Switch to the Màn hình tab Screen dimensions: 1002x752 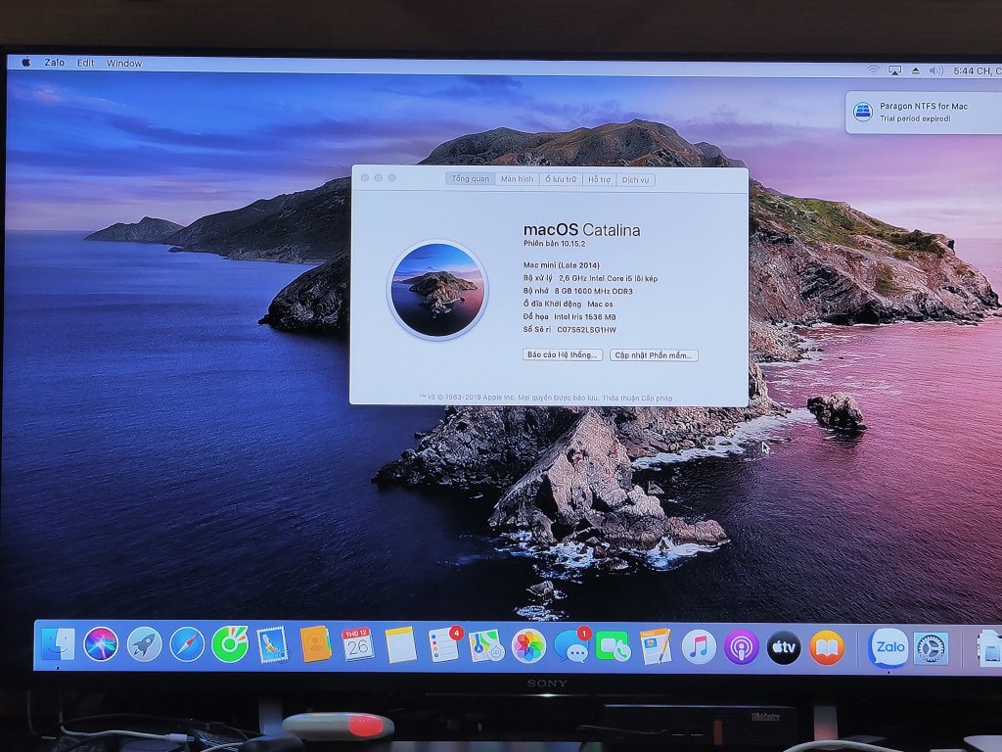click(517, 179)
